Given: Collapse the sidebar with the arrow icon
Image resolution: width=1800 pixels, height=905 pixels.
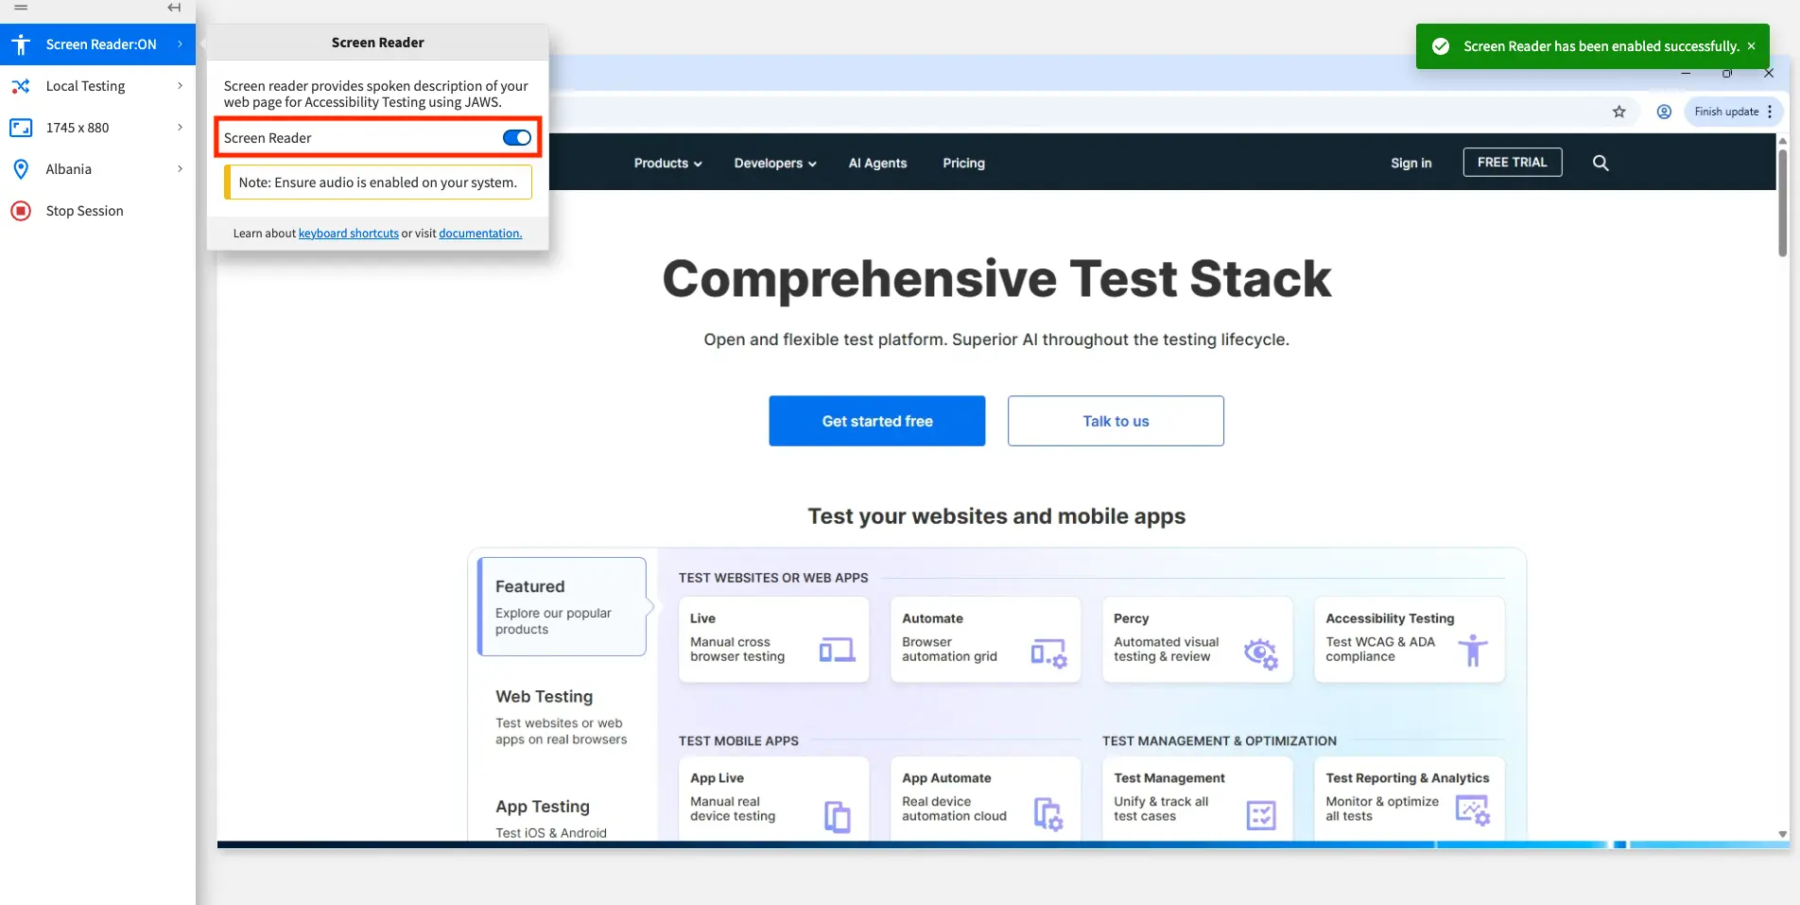Looking at the screenshot, I should 174,8.
